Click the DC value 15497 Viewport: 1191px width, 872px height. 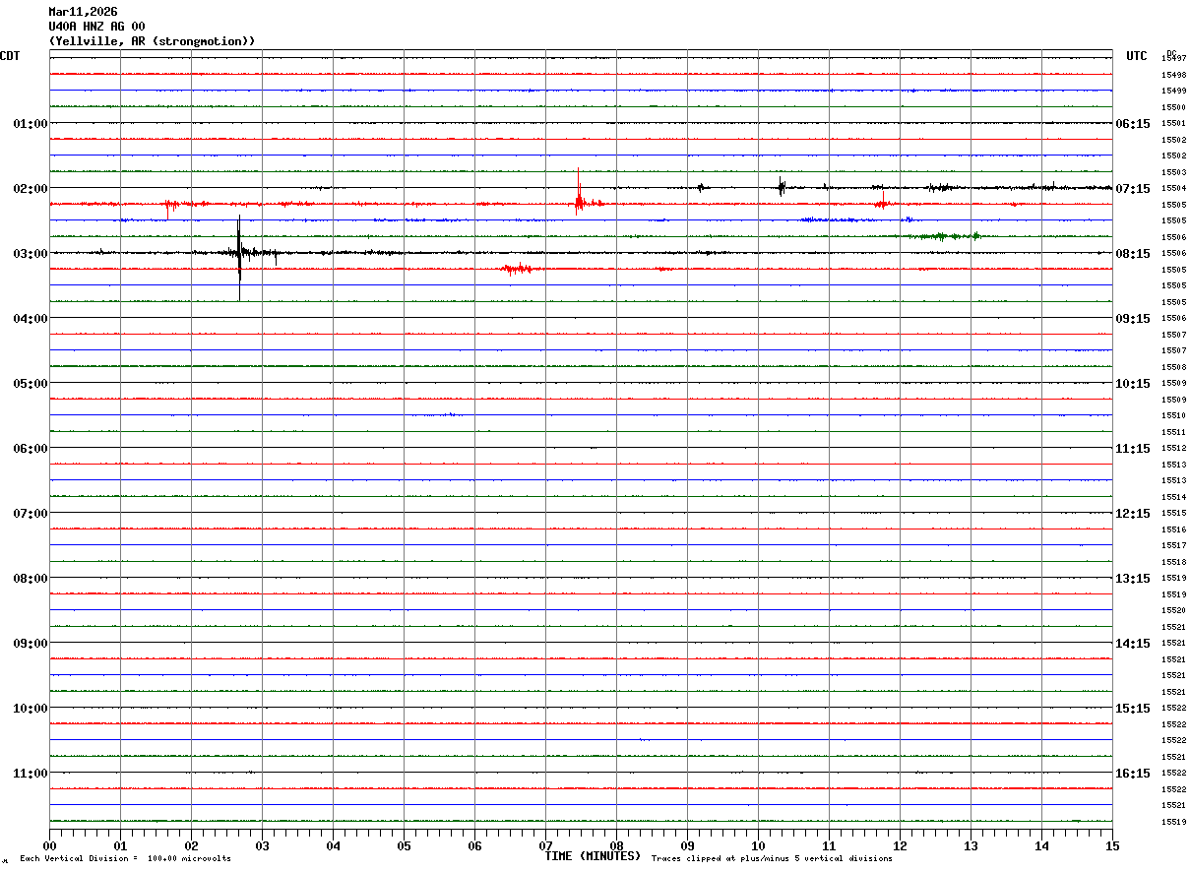tap(1173, 59)
